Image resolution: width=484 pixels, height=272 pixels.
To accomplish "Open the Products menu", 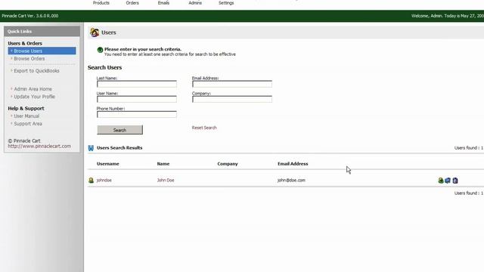I will click(101, 3).
